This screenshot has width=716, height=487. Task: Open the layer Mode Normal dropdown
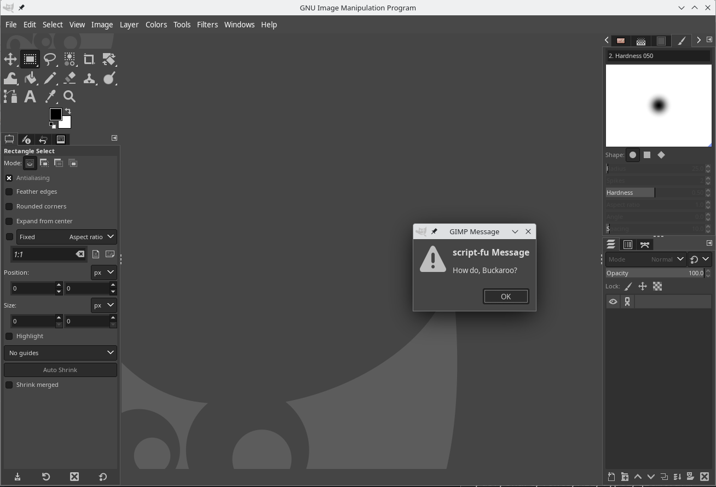[x=645, y=259]
